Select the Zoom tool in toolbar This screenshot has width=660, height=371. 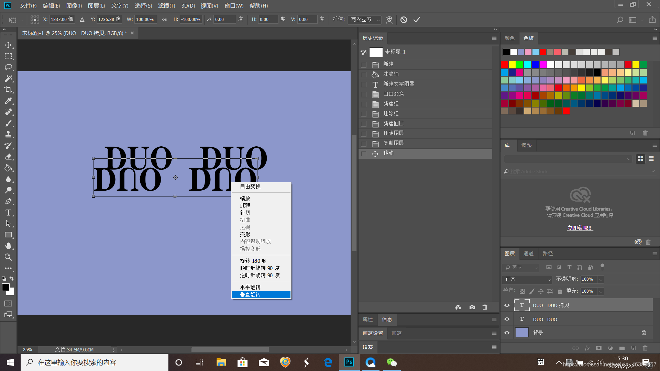[8, 257]
